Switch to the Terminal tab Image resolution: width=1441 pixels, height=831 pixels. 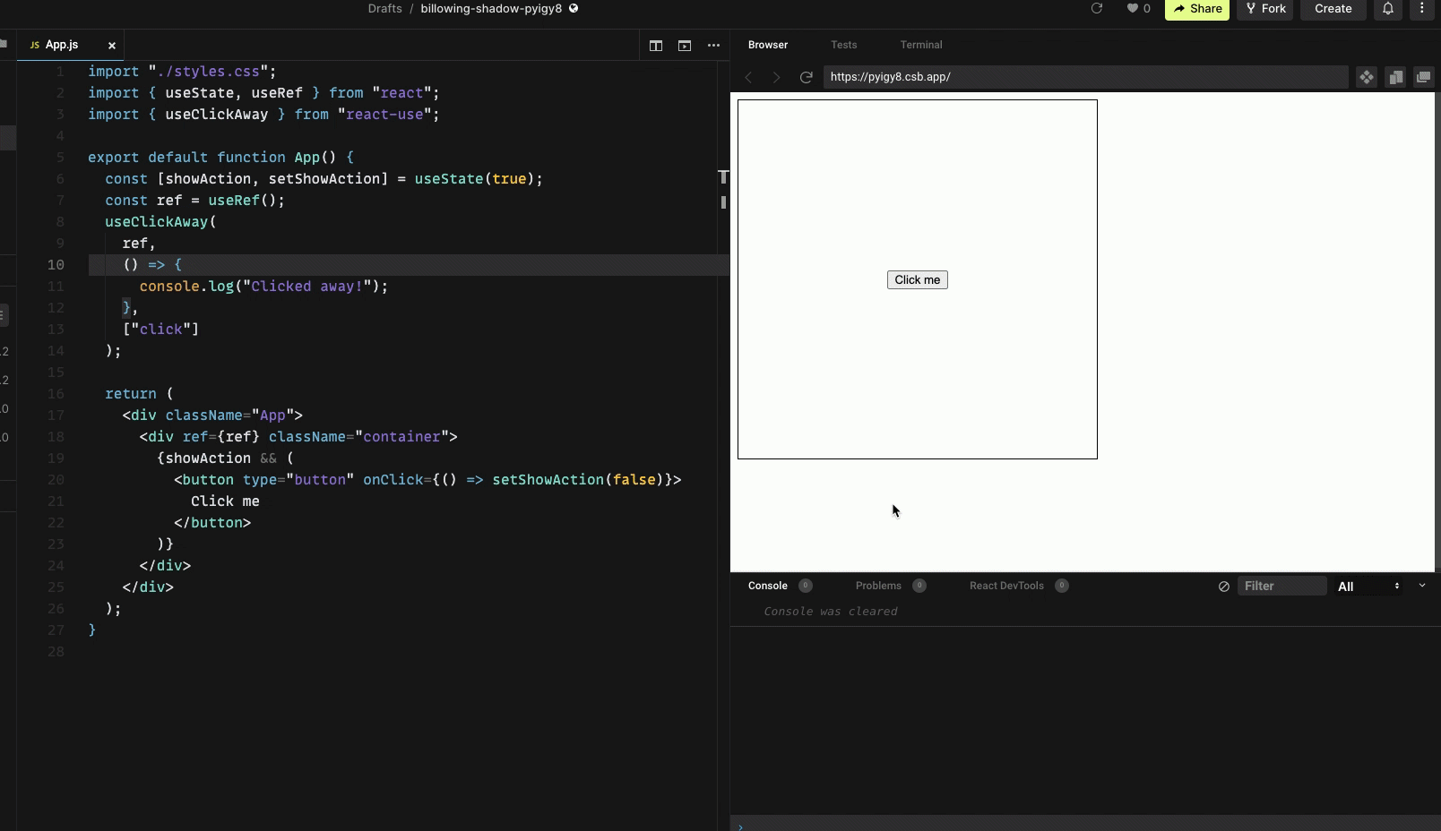(921, 45)
